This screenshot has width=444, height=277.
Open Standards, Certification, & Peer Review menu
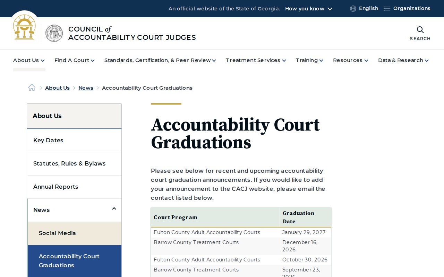[x=160, y=60]
